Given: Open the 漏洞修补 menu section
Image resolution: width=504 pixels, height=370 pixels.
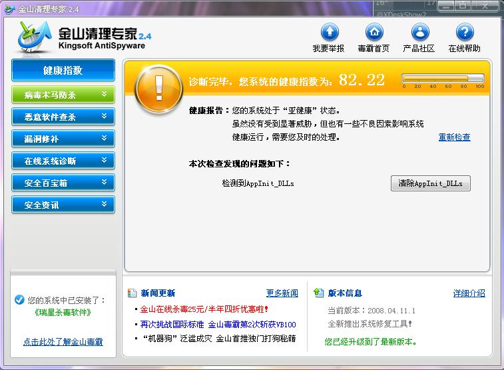Looking at the screenshot, I should click(63, 139).
